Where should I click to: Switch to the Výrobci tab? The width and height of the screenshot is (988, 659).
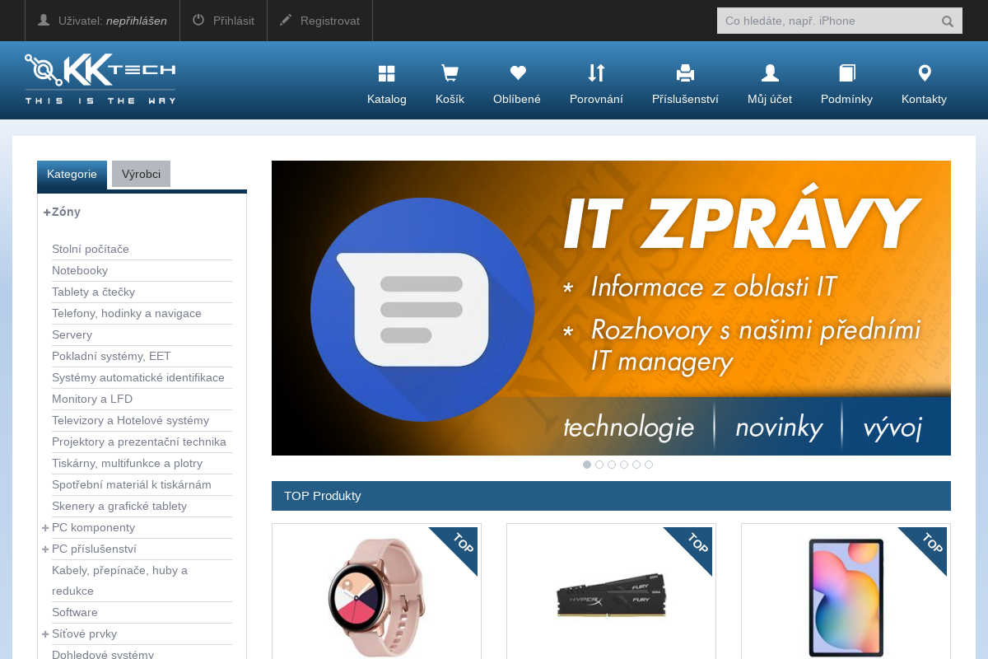(x=141, y=174)
